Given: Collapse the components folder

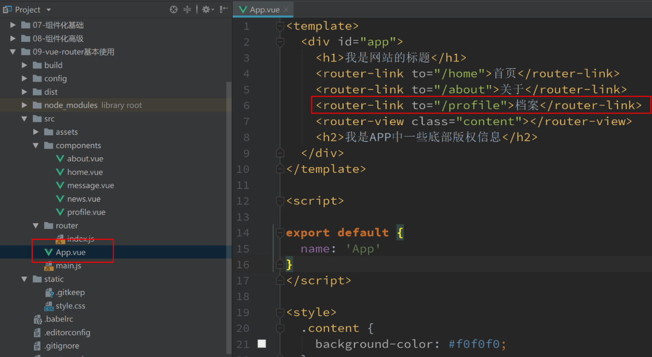Looking at the screenshot, I should (x=36, y=145).
